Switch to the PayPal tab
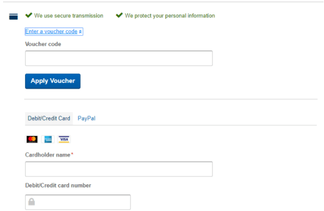The width and height of the screenshot is (324, 211). pos(87,118)
